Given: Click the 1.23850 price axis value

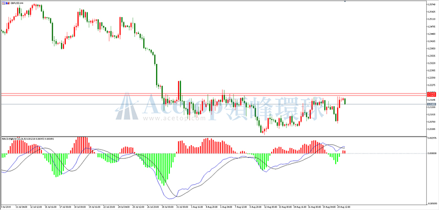Looking at the screenshot, I should tap(432, 48).
